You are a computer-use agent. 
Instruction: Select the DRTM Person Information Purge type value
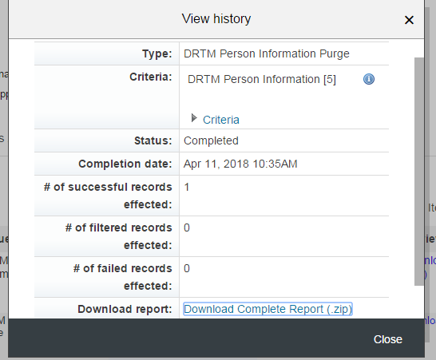coord(267,53)
